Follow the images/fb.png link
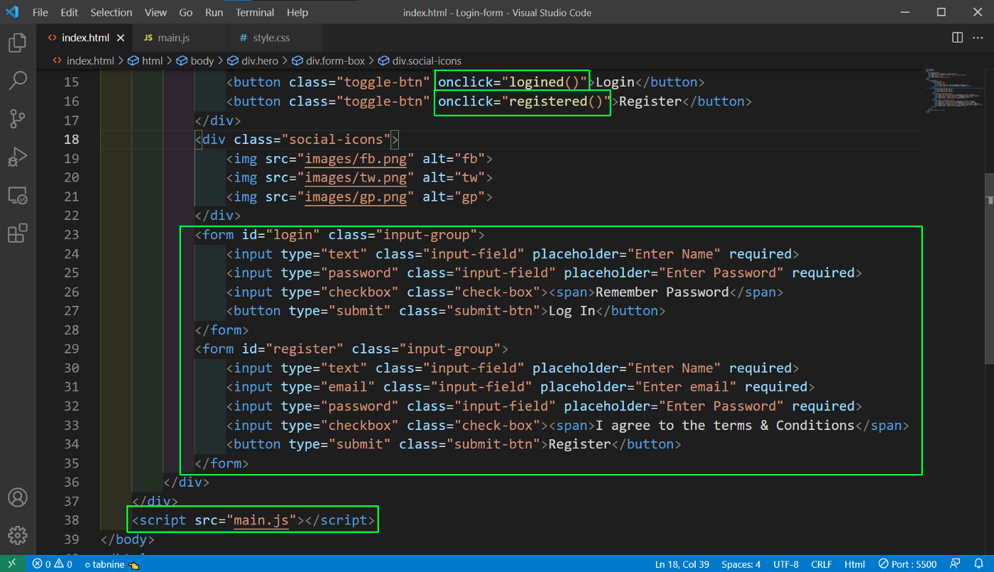Image resolution: width=994 pixels, height=572 pixels. 356,158
